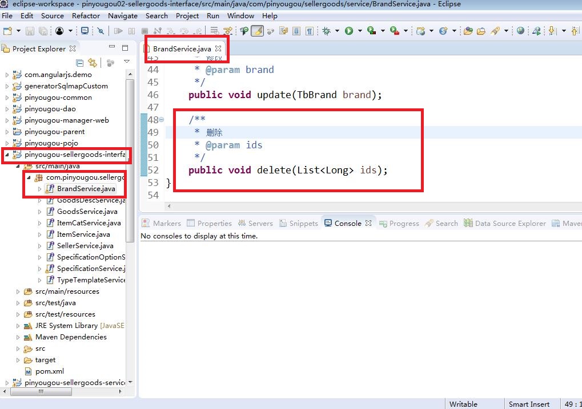Click the Save icon in toolbar
Viewport: 582px width, 409px height.
[x=30, y=31]
